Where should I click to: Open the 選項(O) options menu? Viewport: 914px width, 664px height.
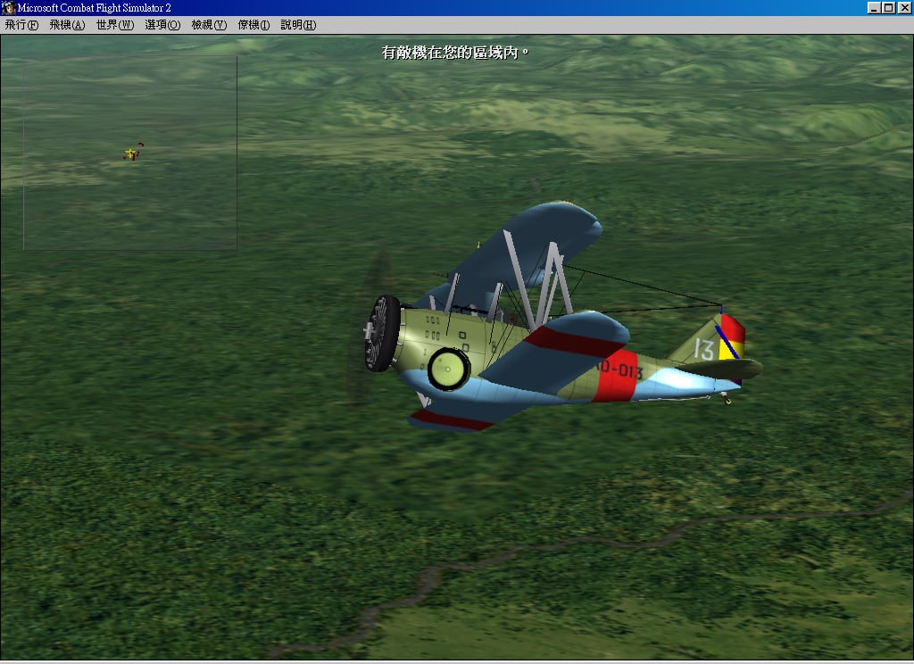[x=162, y=25]
